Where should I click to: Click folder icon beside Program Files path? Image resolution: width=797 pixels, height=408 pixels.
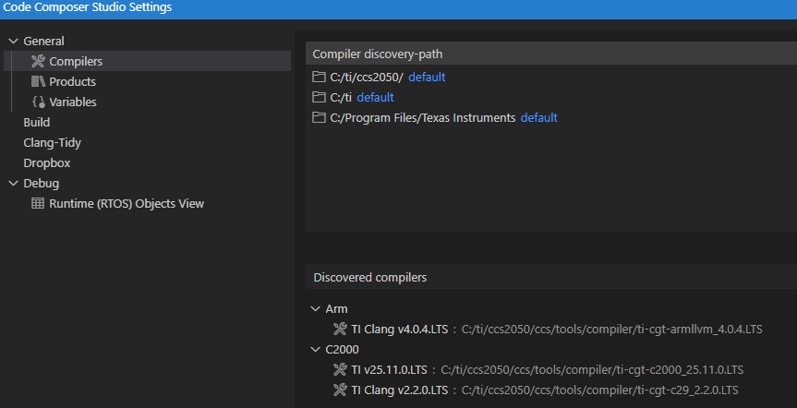(319, 118)
